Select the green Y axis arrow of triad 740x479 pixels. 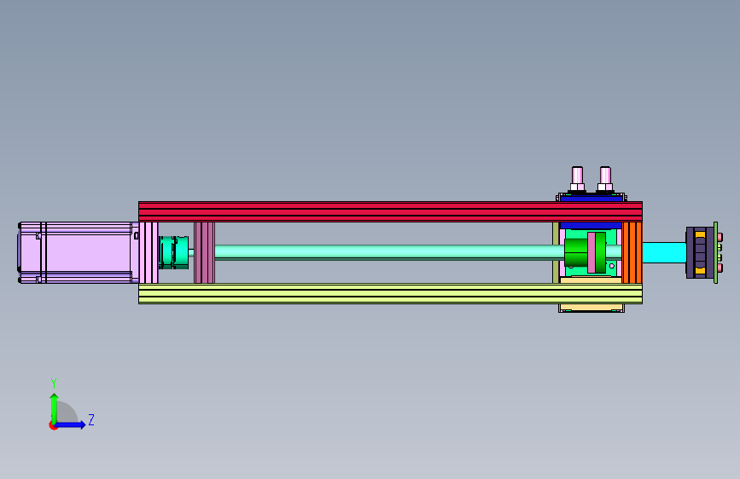coord(55,408)
